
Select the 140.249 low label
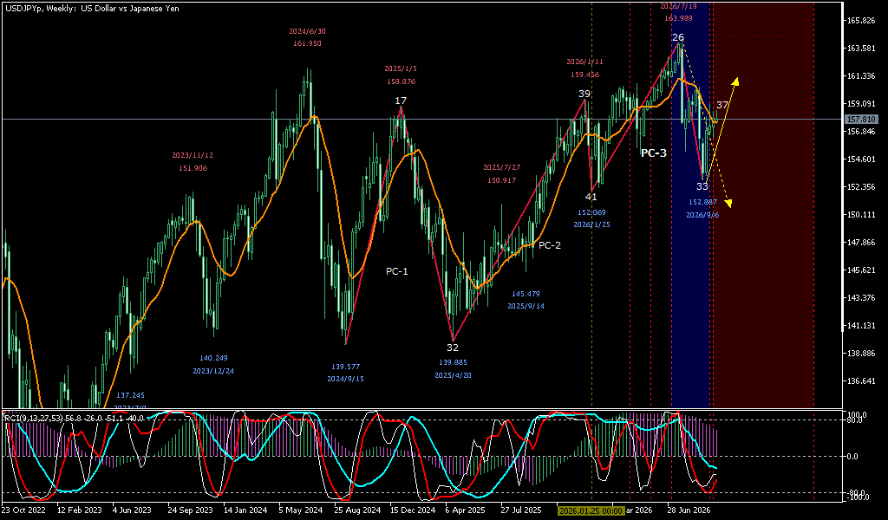pyautogui.click(x=213, y=358)
